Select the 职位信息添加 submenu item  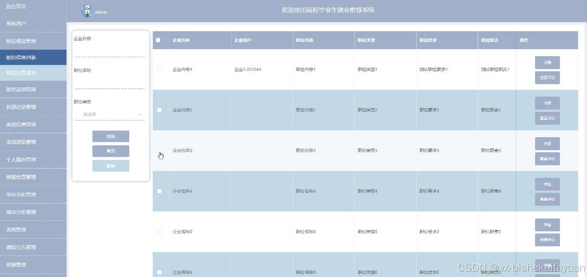pos(34,73)
